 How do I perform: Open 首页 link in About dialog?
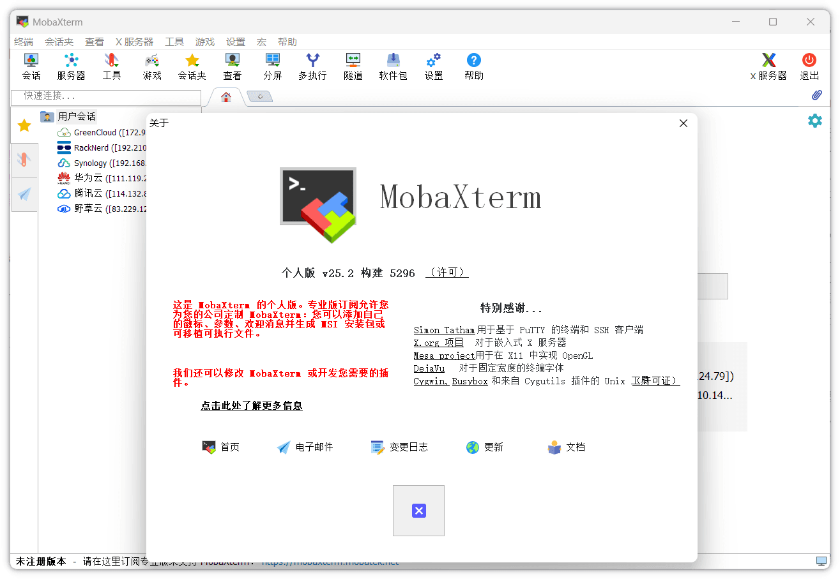coord(220,447)
